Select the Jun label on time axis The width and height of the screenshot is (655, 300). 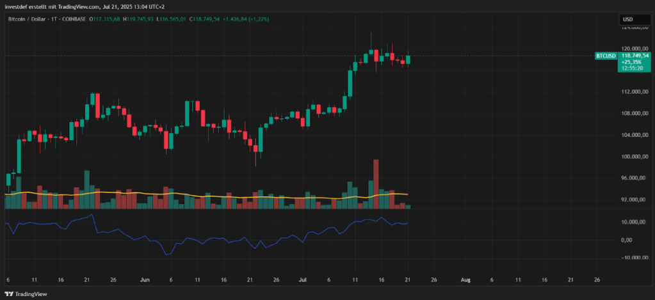[145, 280]
